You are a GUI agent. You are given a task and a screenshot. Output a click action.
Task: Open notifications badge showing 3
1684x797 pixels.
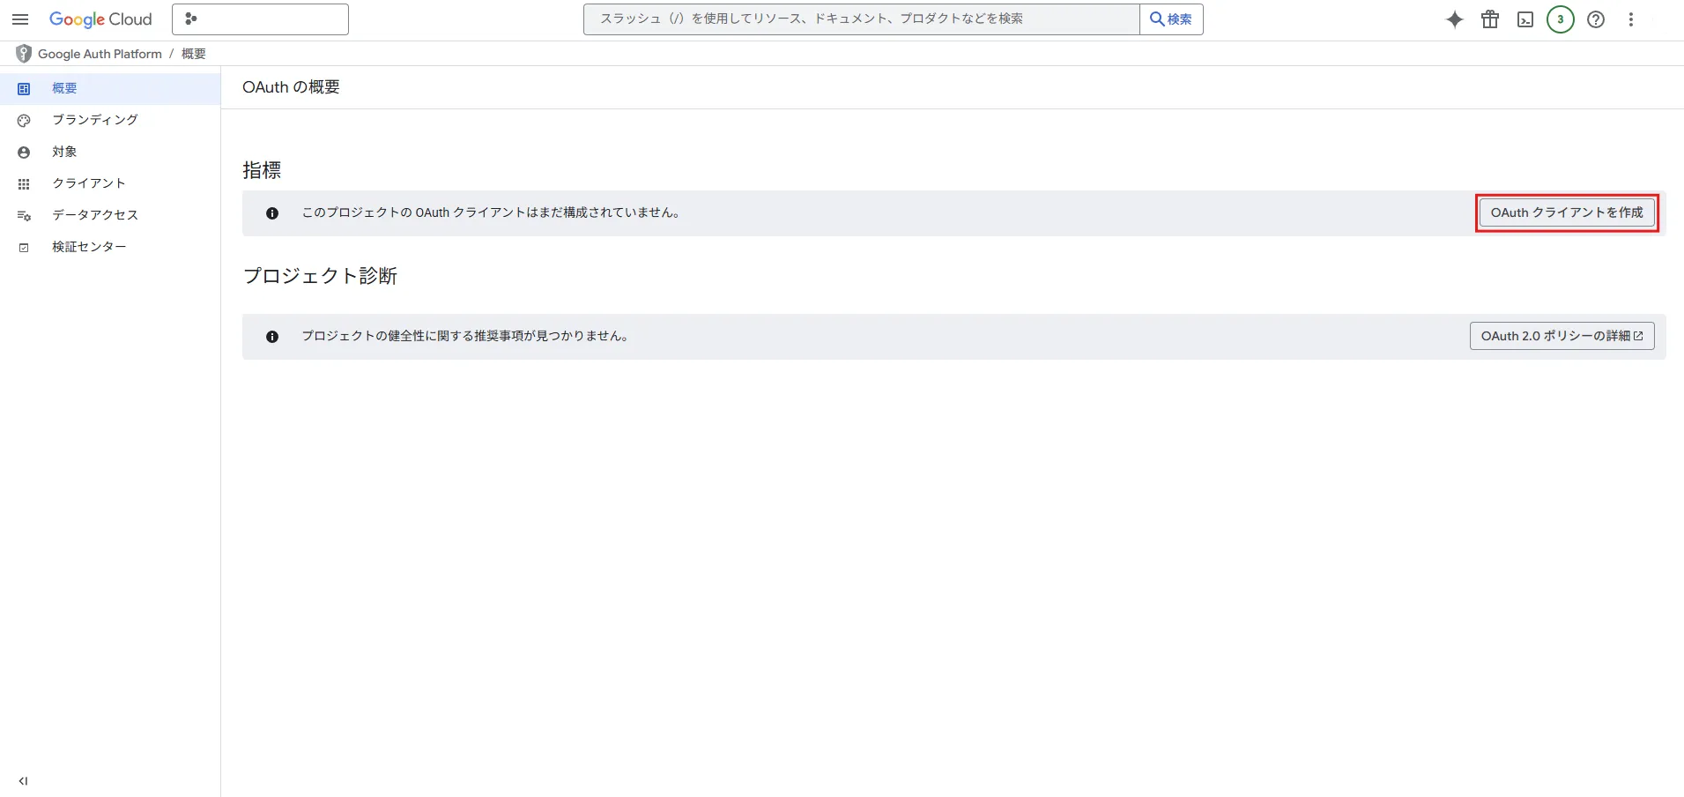1561,19
